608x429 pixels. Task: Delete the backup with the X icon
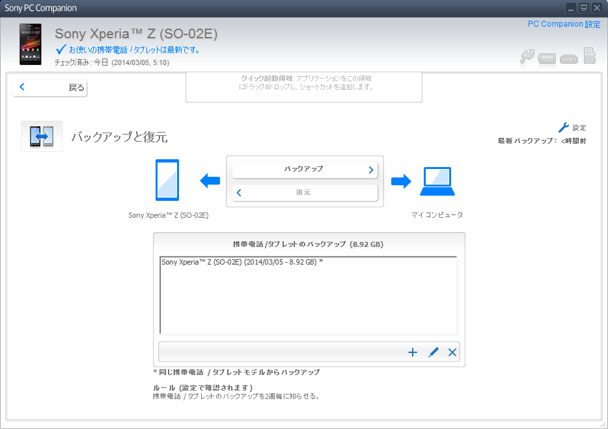[452, 352]
